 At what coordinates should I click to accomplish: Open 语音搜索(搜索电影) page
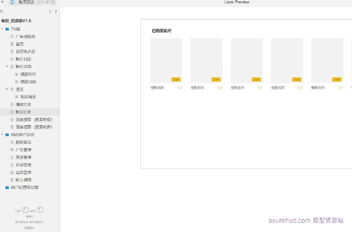point(34,127)
